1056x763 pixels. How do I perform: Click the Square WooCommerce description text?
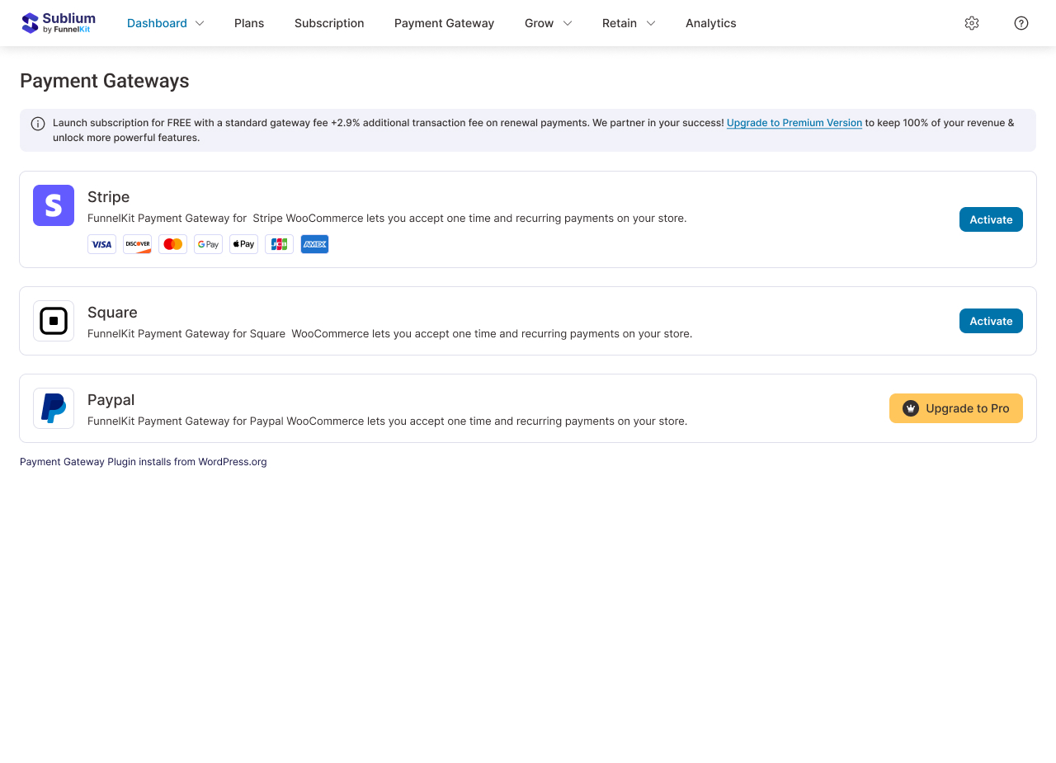click(x=390, y=334)
